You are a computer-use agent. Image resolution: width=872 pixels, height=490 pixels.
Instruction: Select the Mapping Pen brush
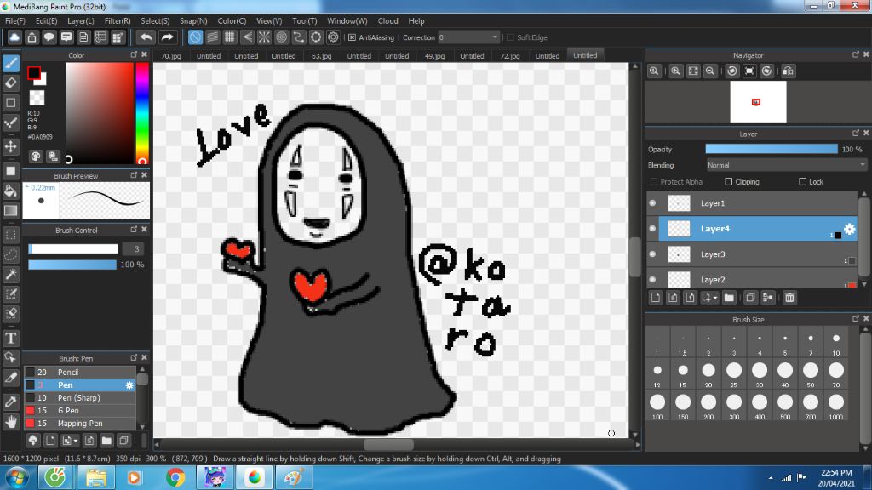click(80, 424)
